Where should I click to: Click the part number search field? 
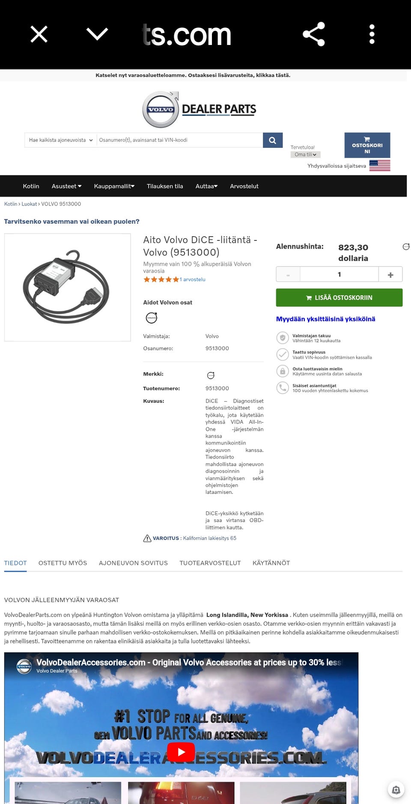pos(180,140)
